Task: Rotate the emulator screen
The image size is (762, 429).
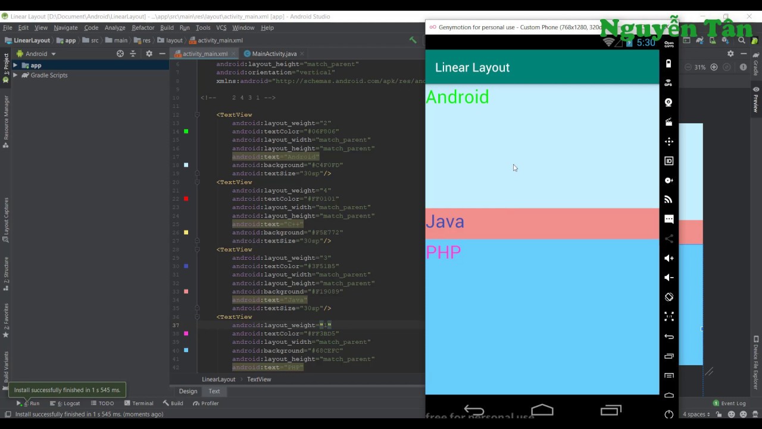Action: [x=669, y=297]
